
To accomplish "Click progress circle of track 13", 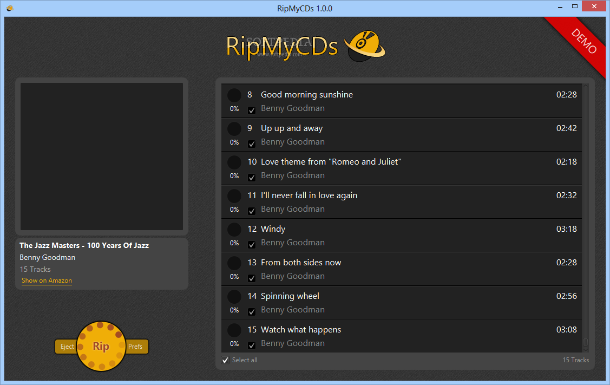I will pyautogui.click(x=234, y=263).
